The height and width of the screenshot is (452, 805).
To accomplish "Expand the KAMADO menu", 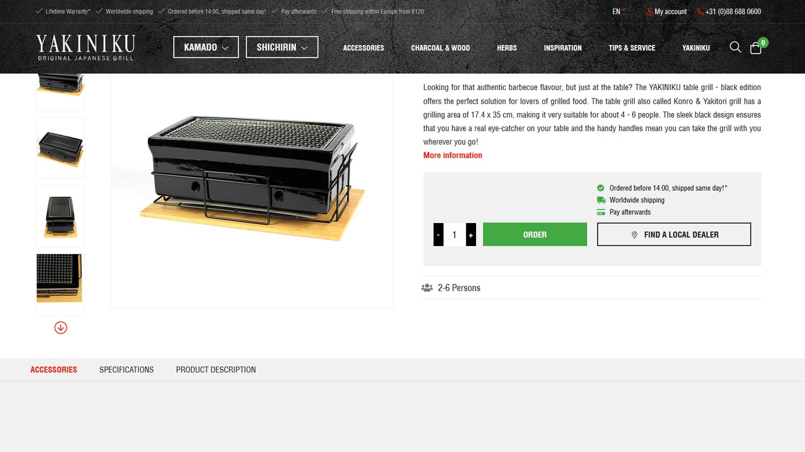I will [x=206, y=47].
